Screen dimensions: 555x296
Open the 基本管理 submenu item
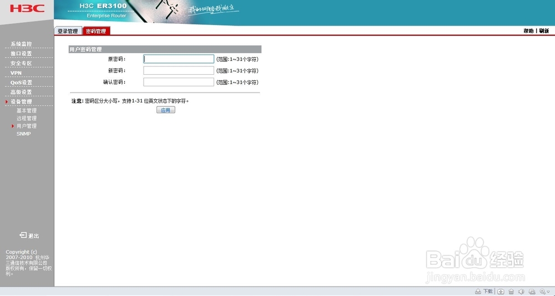coord(27,111)
